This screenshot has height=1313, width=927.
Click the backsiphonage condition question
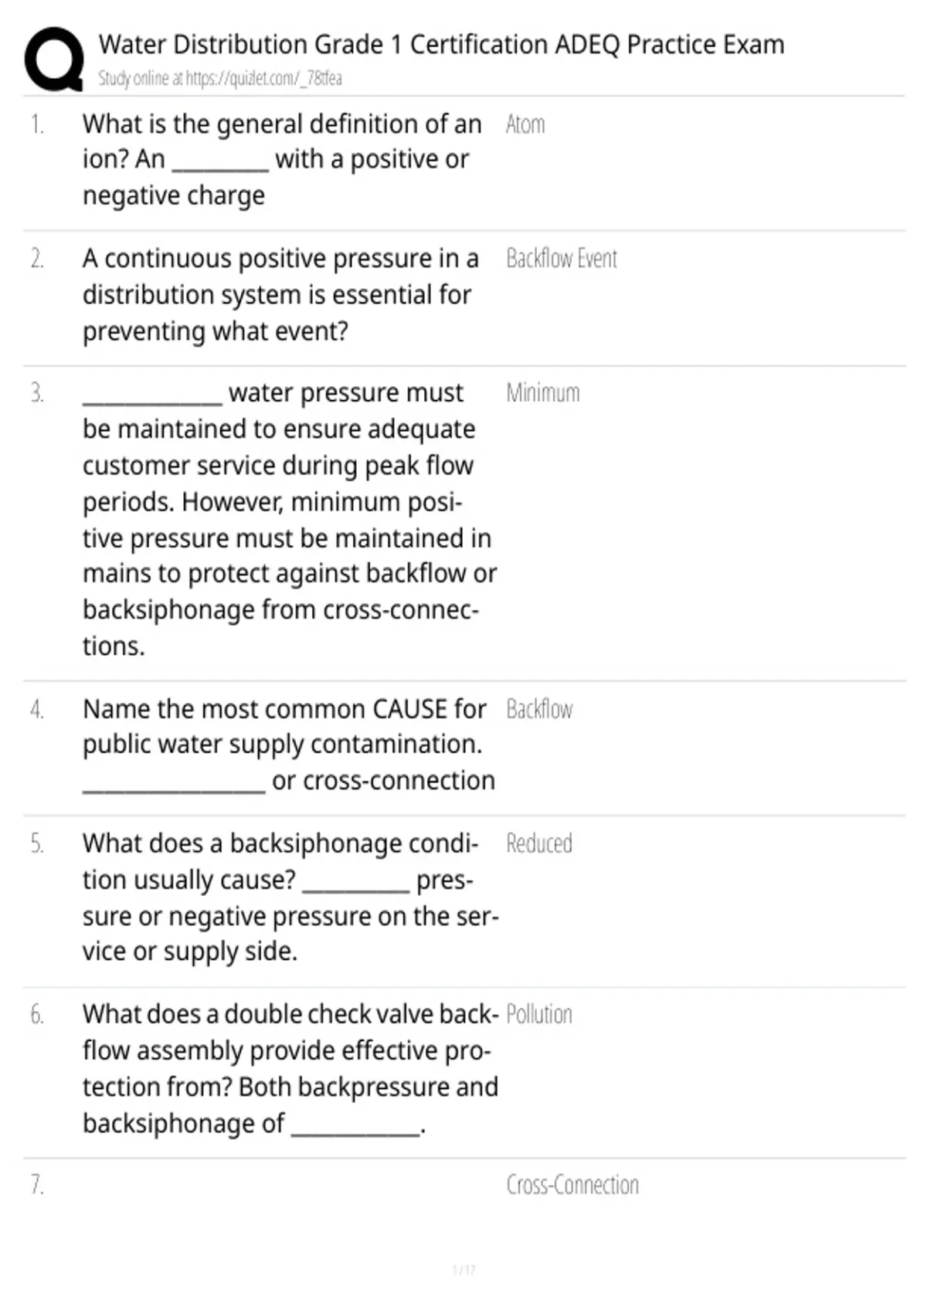point(290,897)
